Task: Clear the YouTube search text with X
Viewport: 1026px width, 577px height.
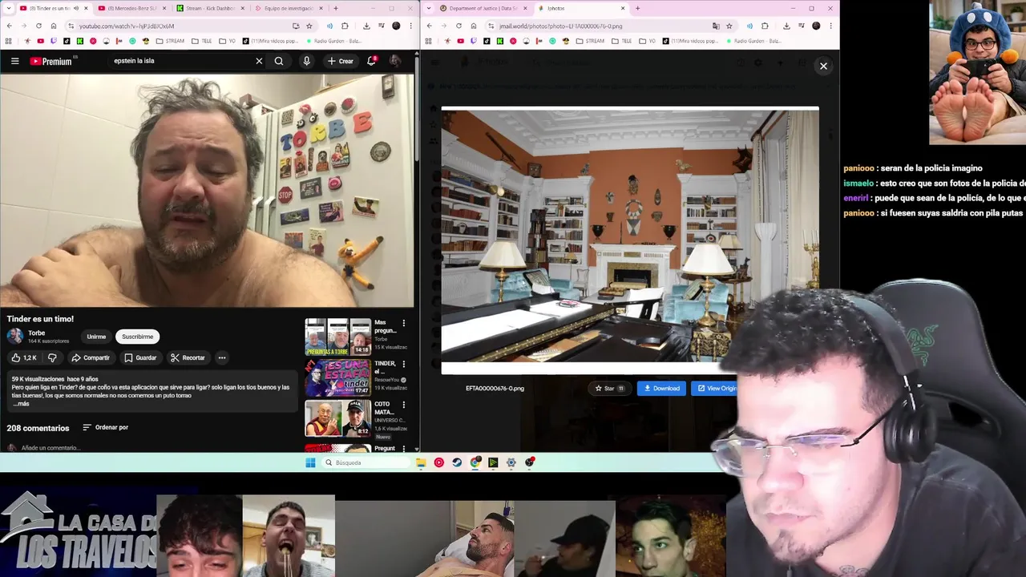Action: (259, 61)
